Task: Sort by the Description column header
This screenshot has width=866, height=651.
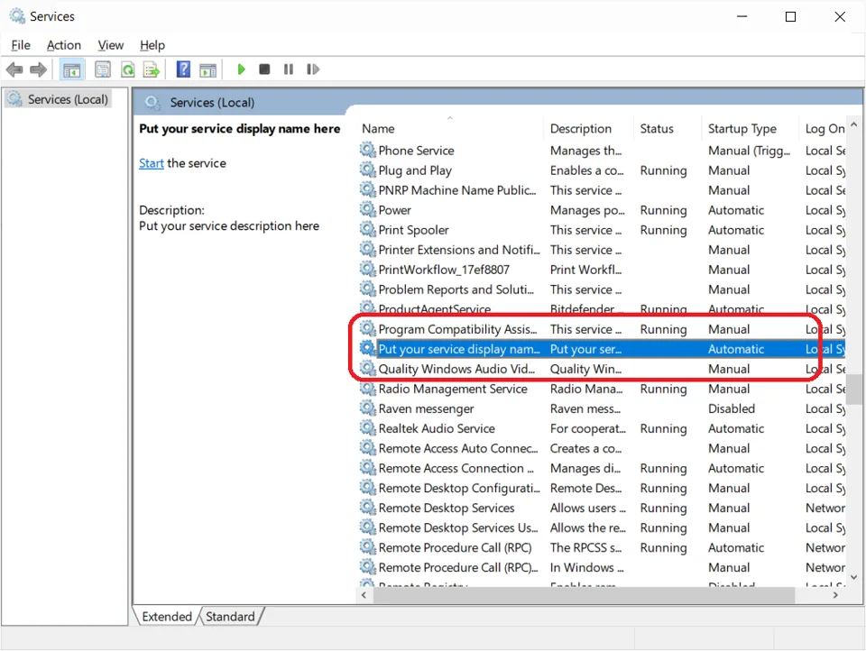Action: 589,129
